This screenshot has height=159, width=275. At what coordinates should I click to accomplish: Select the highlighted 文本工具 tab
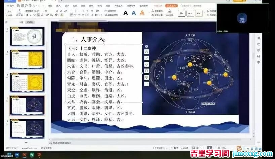point(171,6)
